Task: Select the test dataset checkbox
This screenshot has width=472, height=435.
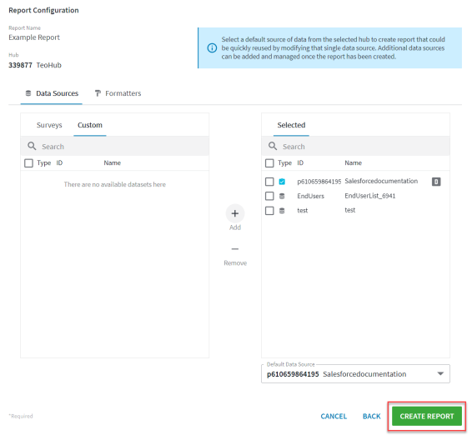Action: [x=269, y=211]
